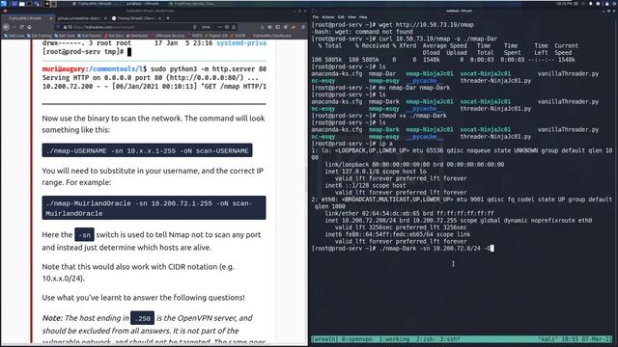This screenshot has width=618, height=347.
Task: Click the notification bell tray icon
Action: pyautogui.click(x=590, y=4)
